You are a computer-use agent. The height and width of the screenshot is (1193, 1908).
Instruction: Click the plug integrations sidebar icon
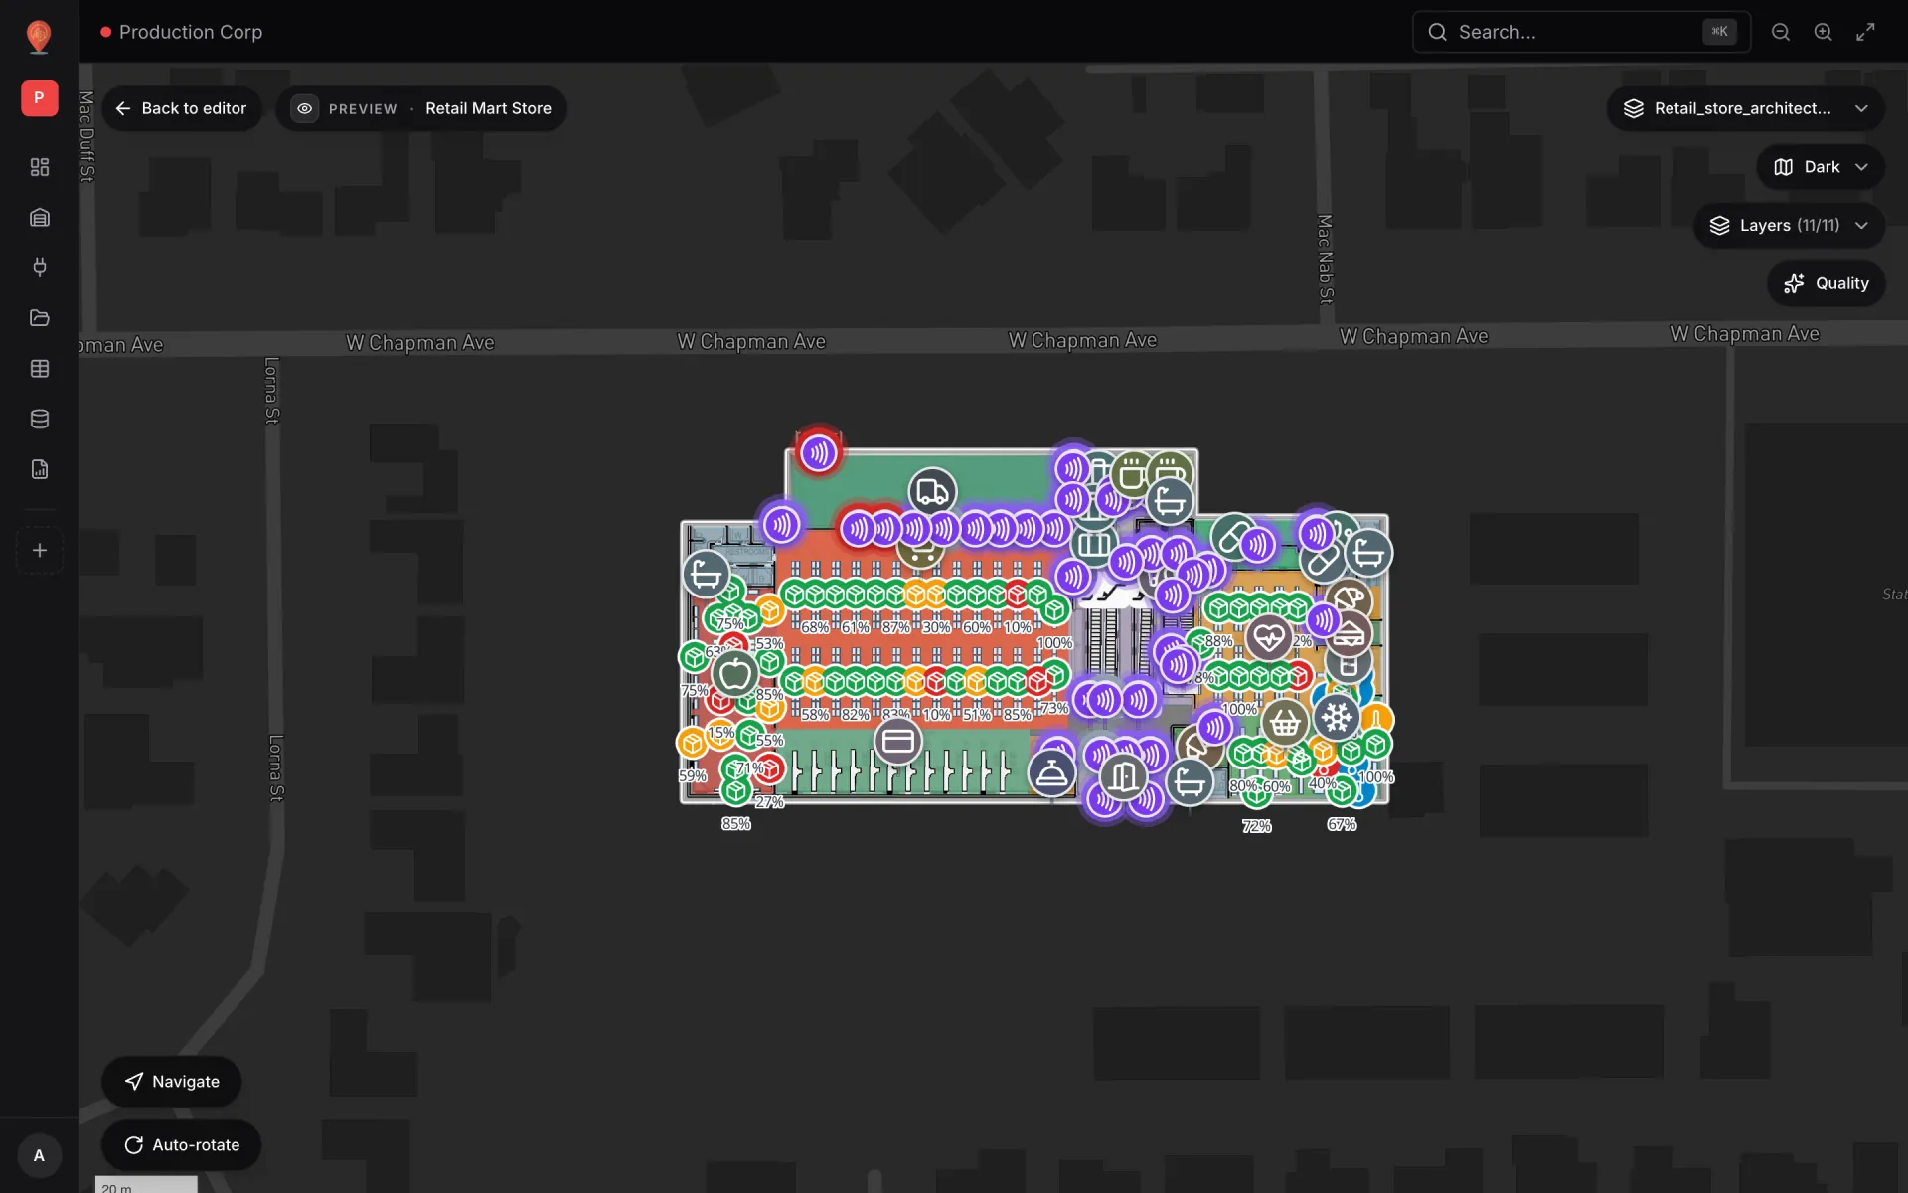tap(40, 267)
